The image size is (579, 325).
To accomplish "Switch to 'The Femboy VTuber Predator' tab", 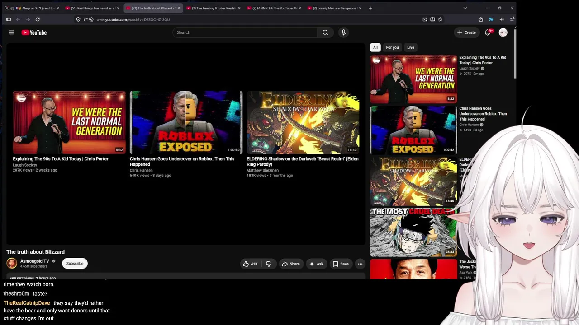I will 213,8.
